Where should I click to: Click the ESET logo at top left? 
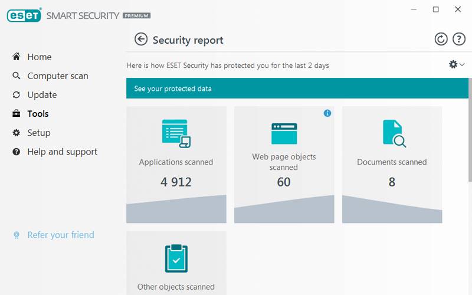[x=24, y=15]
